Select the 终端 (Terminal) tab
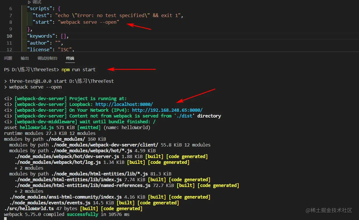The image size is (359, 220). coord(70,58)
